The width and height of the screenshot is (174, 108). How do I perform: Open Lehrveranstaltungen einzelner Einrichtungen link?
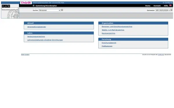(x=45, y=40)
